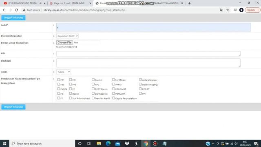The height and width of the screenshot is (147, 261).
Task: Open Cortana circle icon in taskbar
Action: pos(80,143)
